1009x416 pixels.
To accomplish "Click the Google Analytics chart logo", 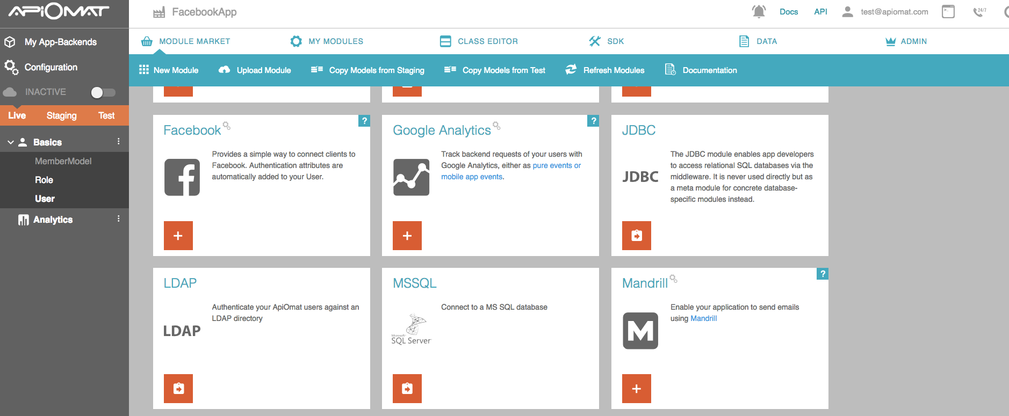I will (x=412, y=177).
